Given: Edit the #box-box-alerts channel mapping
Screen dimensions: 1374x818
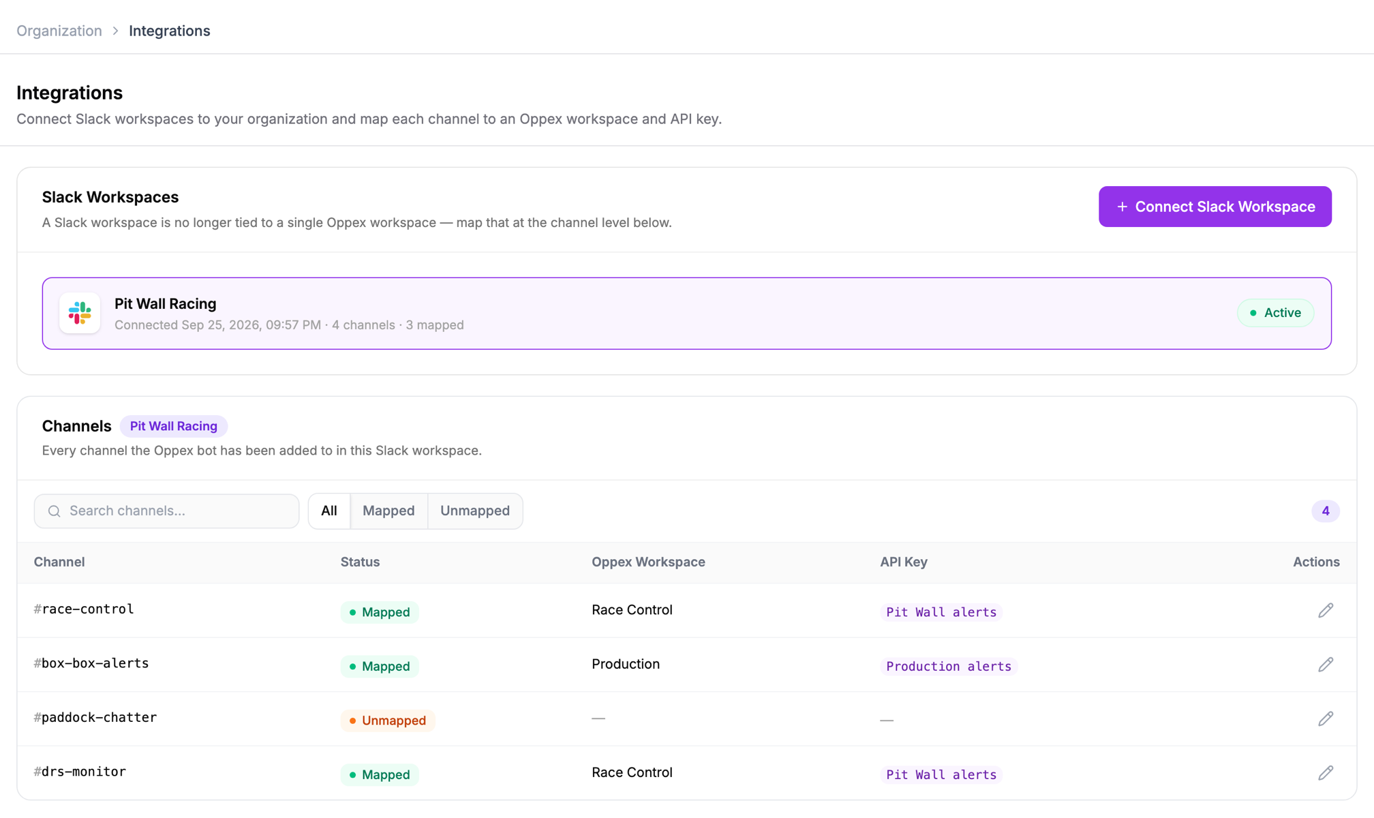Looking at the screenshot, I should click(x=1325, y=665).
